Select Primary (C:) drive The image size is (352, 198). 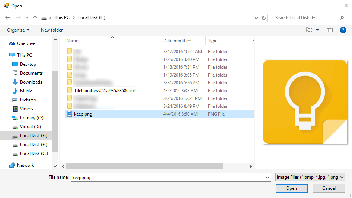32,118
